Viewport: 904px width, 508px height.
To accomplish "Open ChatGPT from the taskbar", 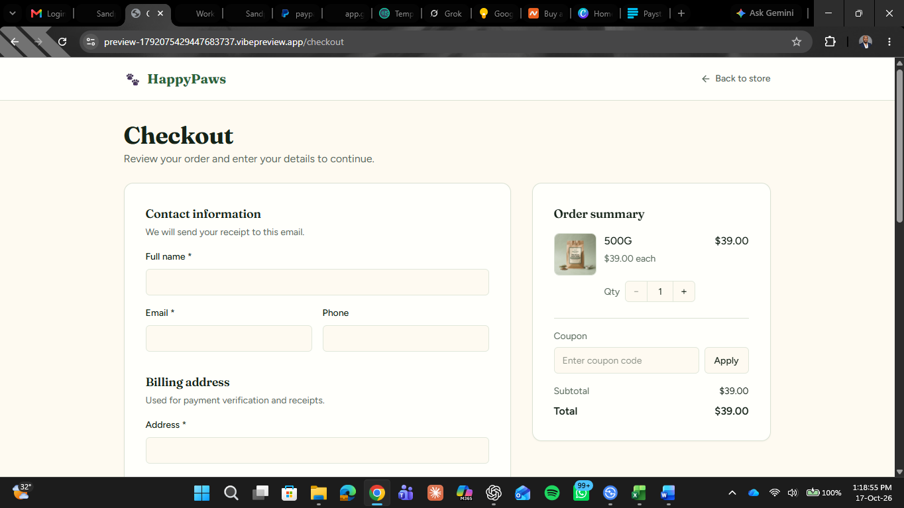I will tap(493, 493).
